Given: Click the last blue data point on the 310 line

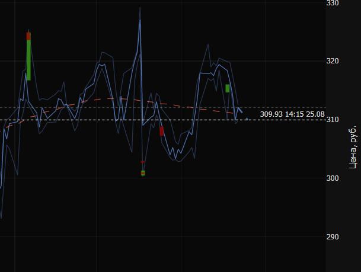Looking at the screenshot, I should coord(247,119).
